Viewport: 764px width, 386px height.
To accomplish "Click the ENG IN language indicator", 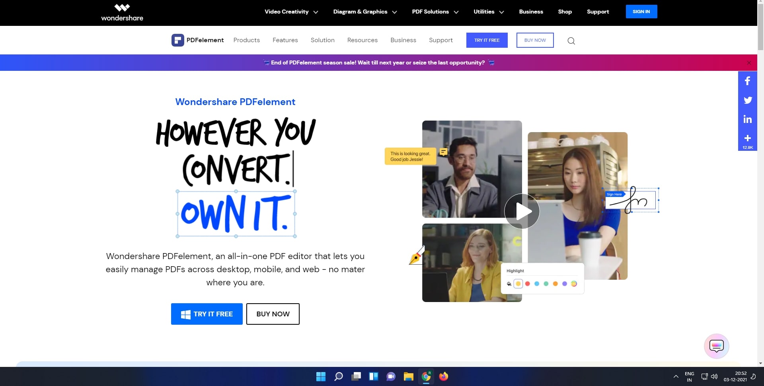I will click(x=689, y=376).
